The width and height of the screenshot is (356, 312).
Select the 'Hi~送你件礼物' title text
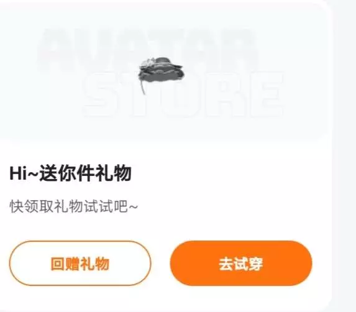[70, 173]
